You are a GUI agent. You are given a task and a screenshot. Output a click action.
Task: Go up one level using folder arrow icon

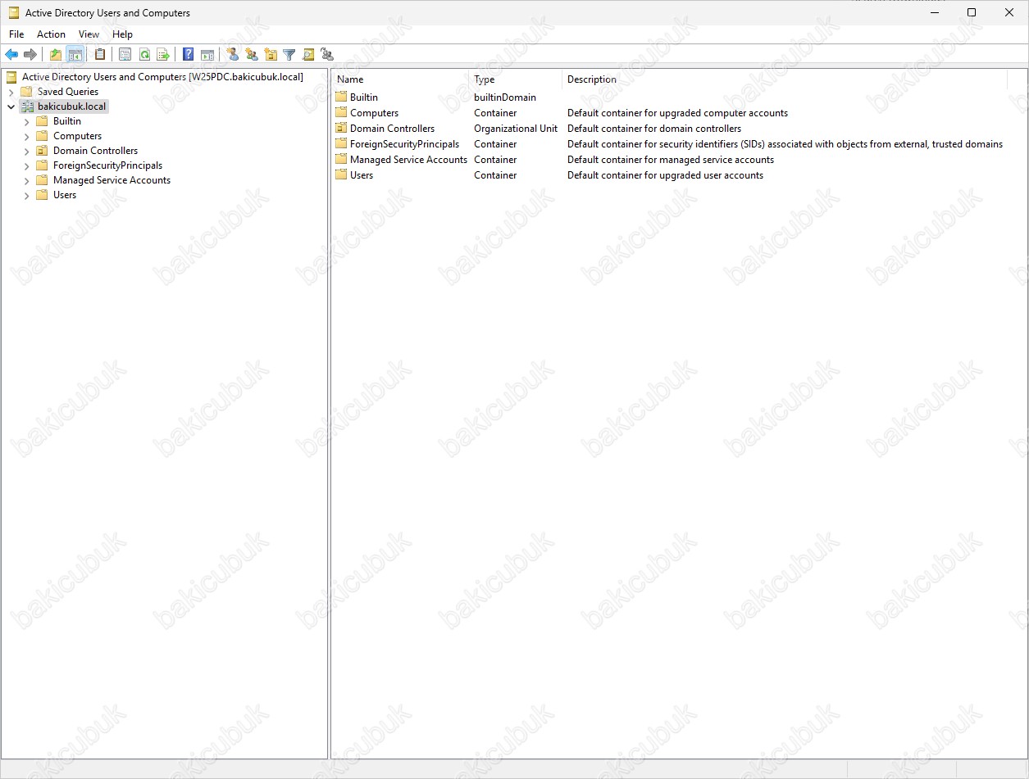point(56,55)
